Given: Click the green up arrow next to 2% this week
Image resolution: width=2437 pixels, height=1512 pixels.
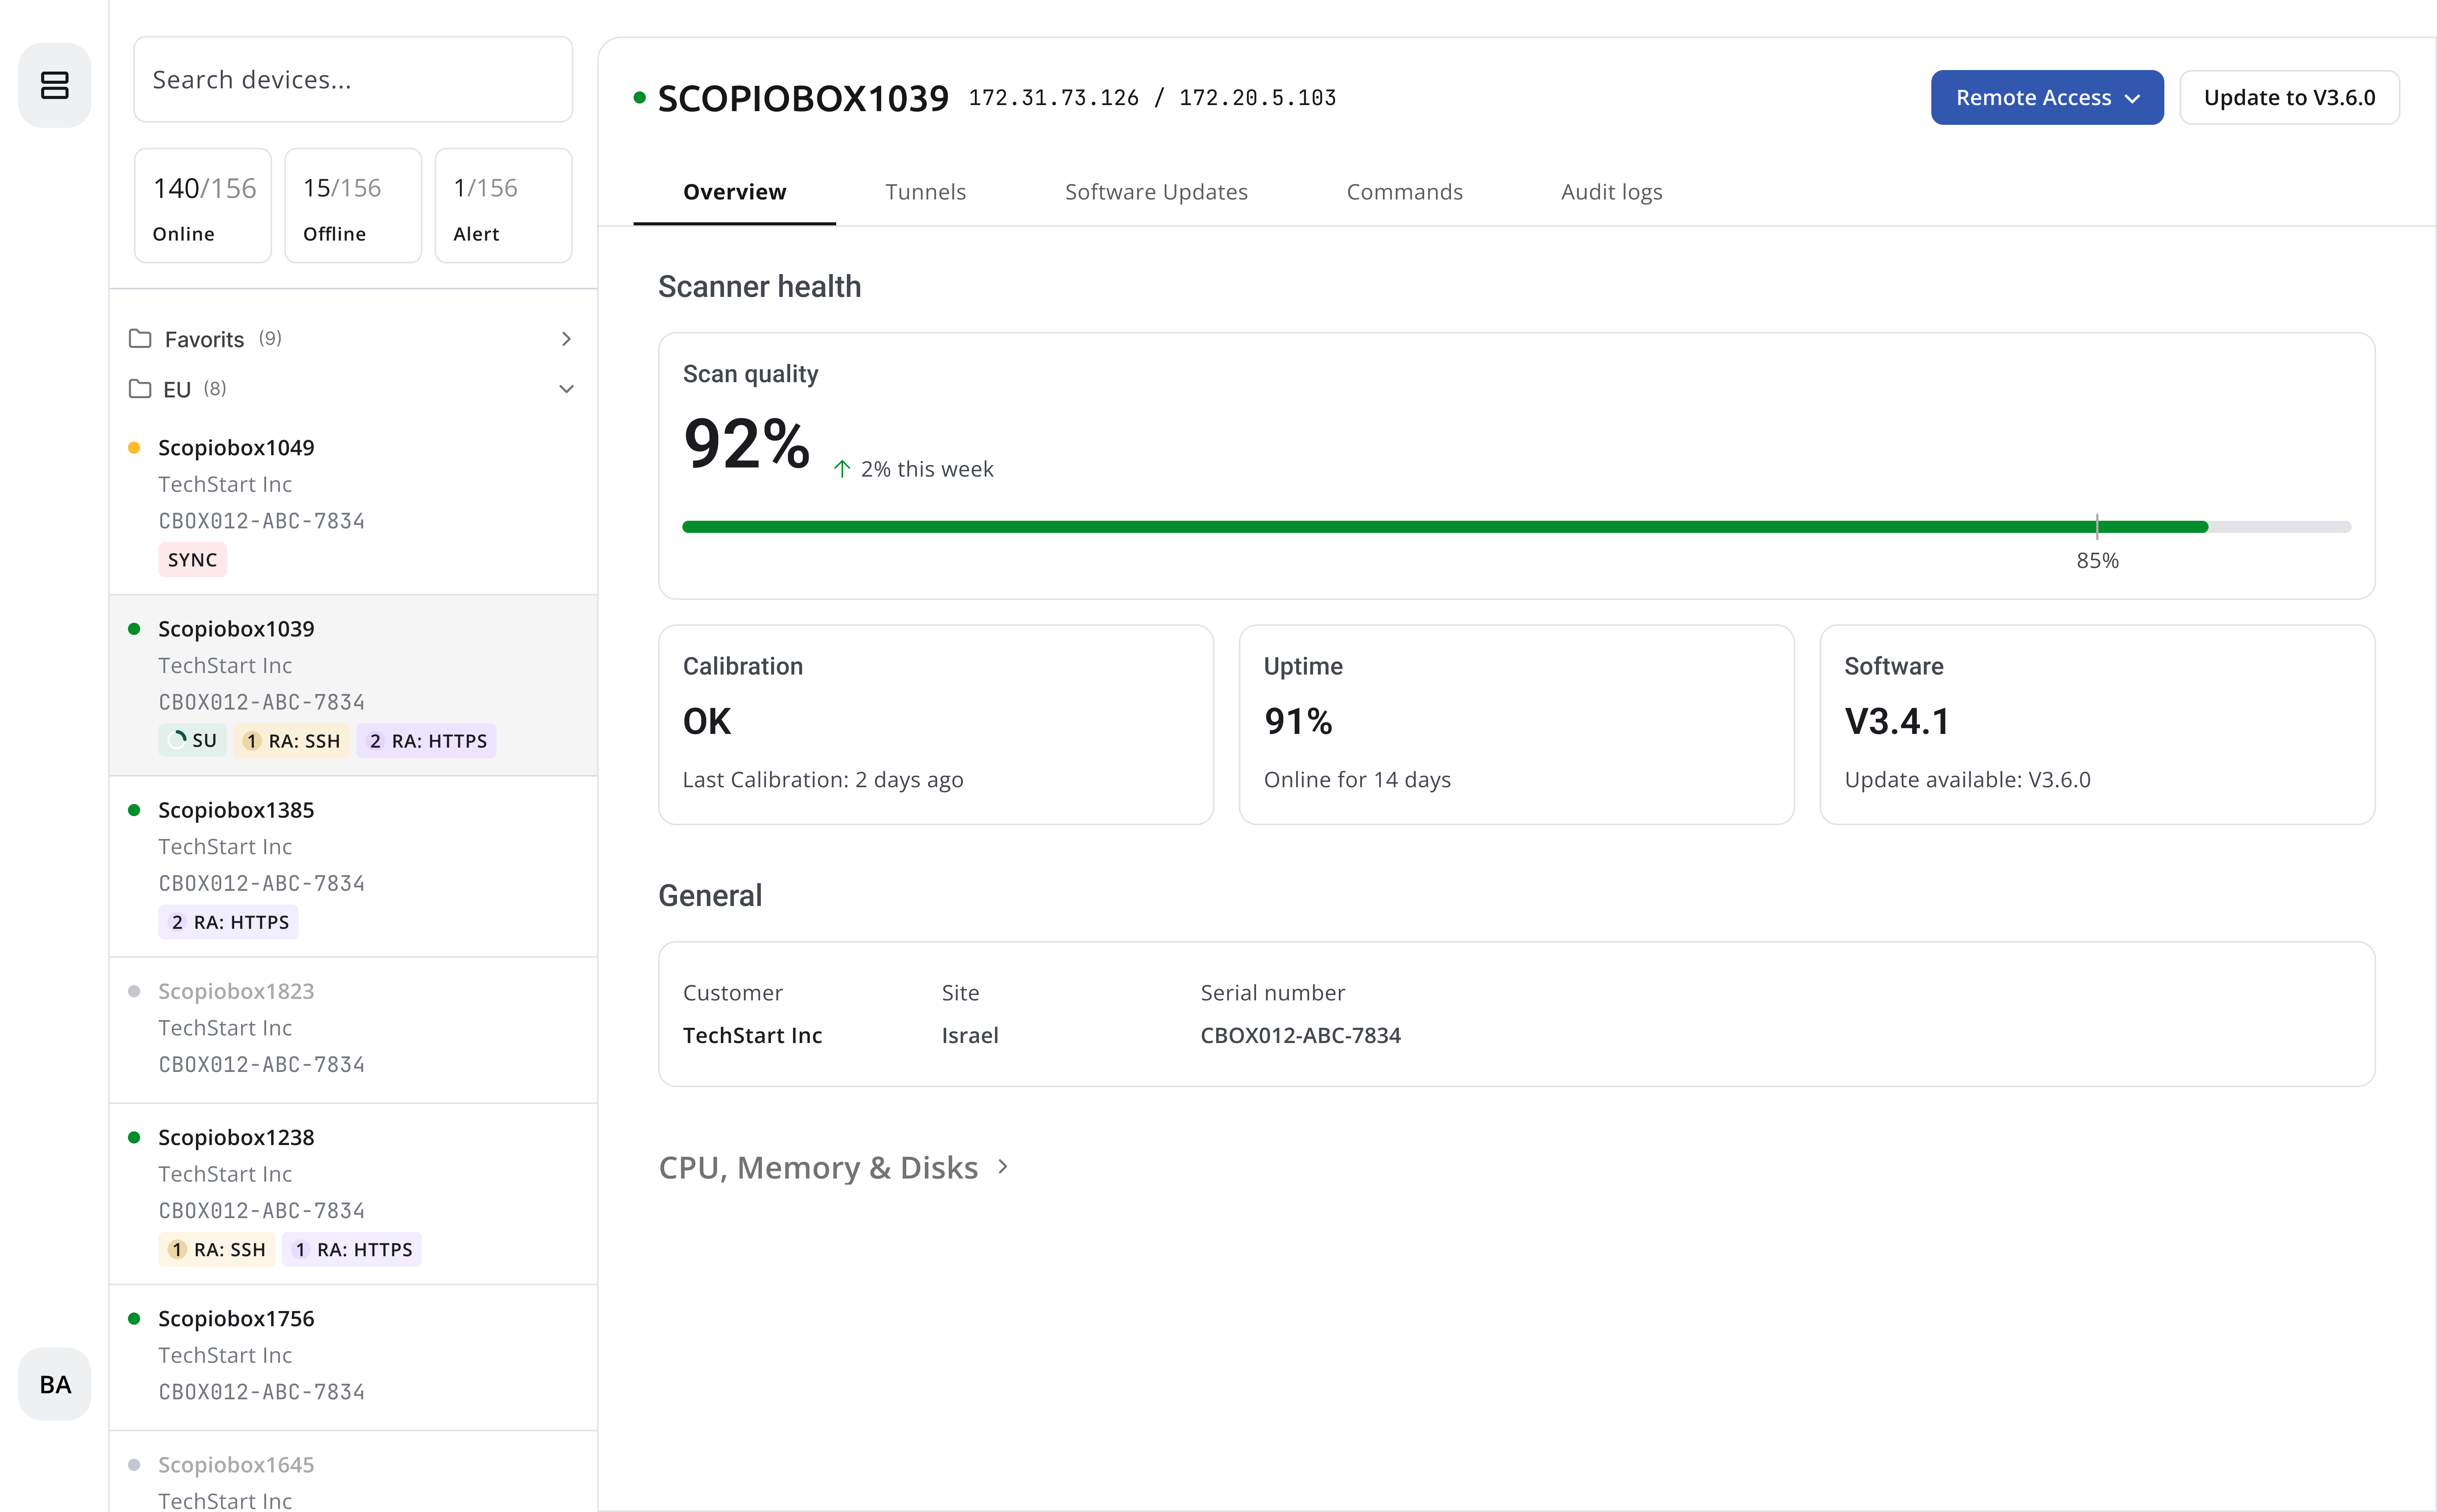Looking at the screenshot, I should pyautogui.click(x=842, y=469).
